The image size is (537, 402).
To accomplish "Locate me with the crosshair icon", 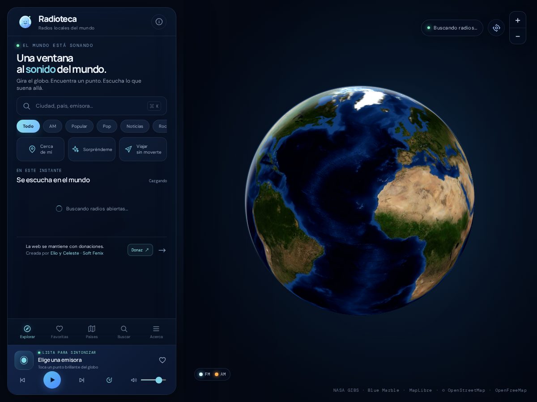I will pyautogui.click(x=496, y=28).
